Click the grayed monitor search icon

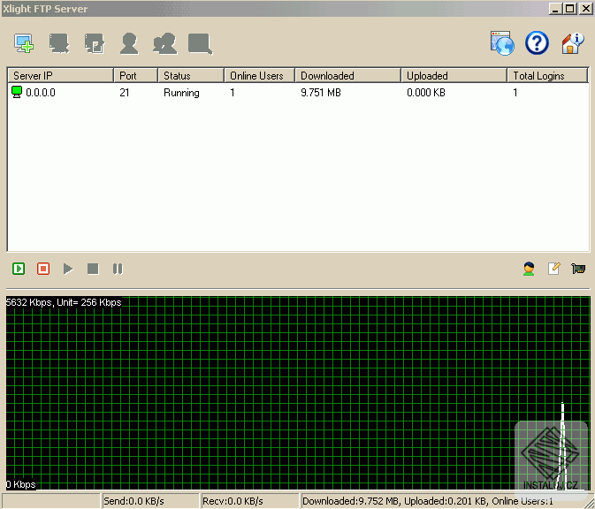(x=200, y=43)
